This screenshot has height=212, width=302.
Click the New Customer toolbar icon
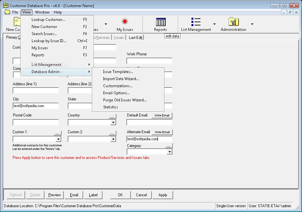point(17,21)
